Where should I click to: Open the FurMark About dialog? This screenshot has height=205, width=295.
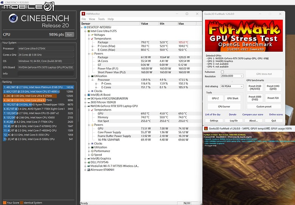253,121
